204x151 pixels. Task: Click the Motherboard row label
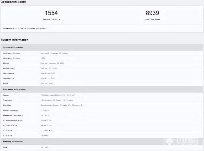coord(9,68)
